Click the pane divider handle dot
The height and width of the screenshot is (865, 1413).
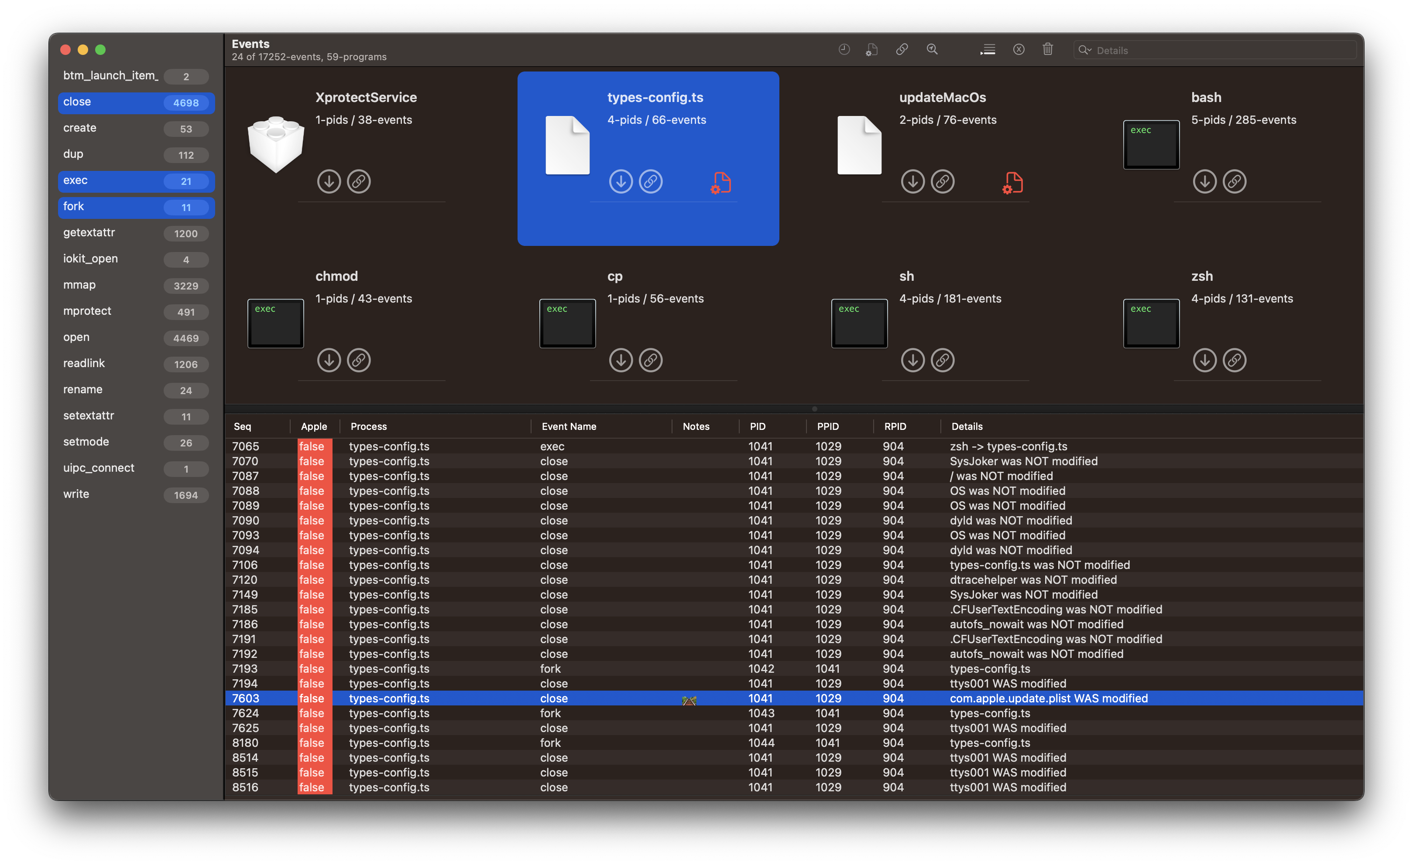[814, 409]
